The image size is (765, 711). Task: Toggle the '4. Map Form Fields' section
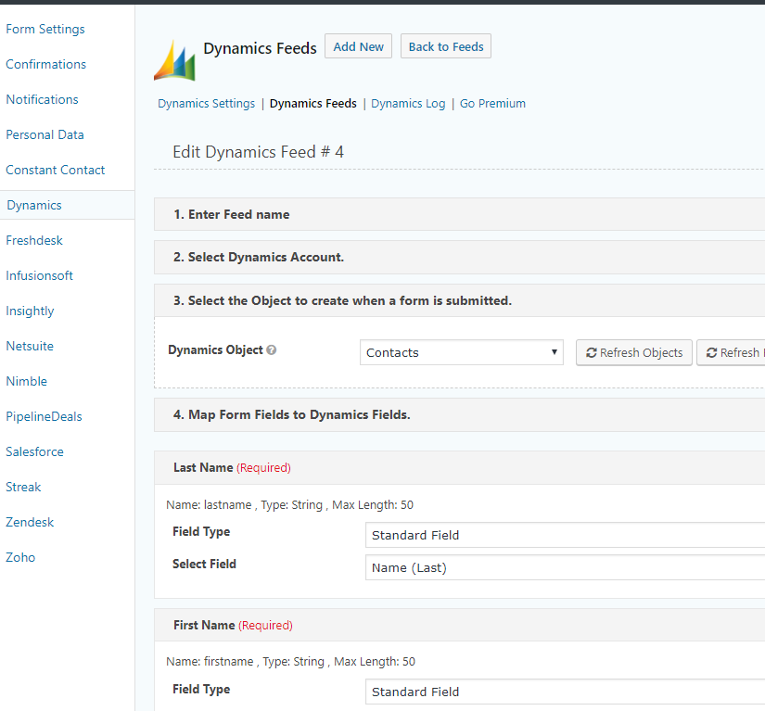point(459,414)
